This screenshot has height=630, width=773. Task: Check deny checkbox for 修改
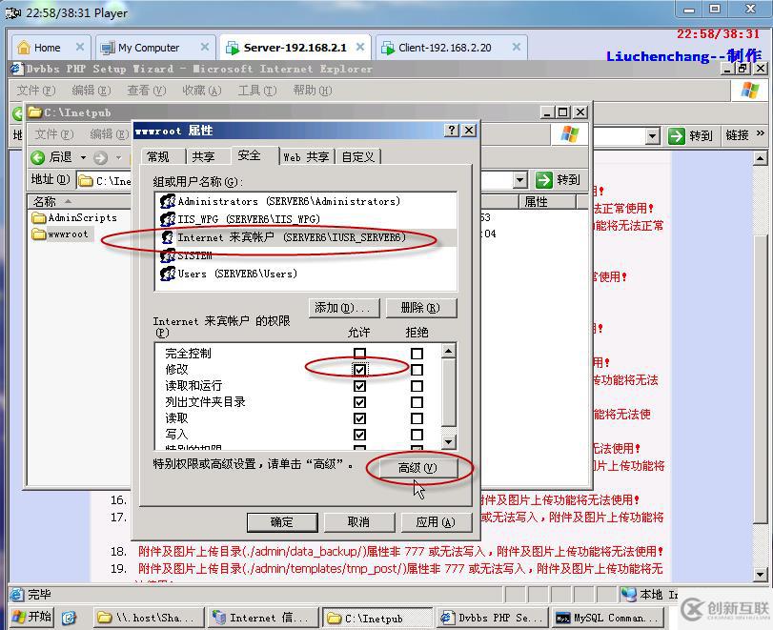point(417,370)
